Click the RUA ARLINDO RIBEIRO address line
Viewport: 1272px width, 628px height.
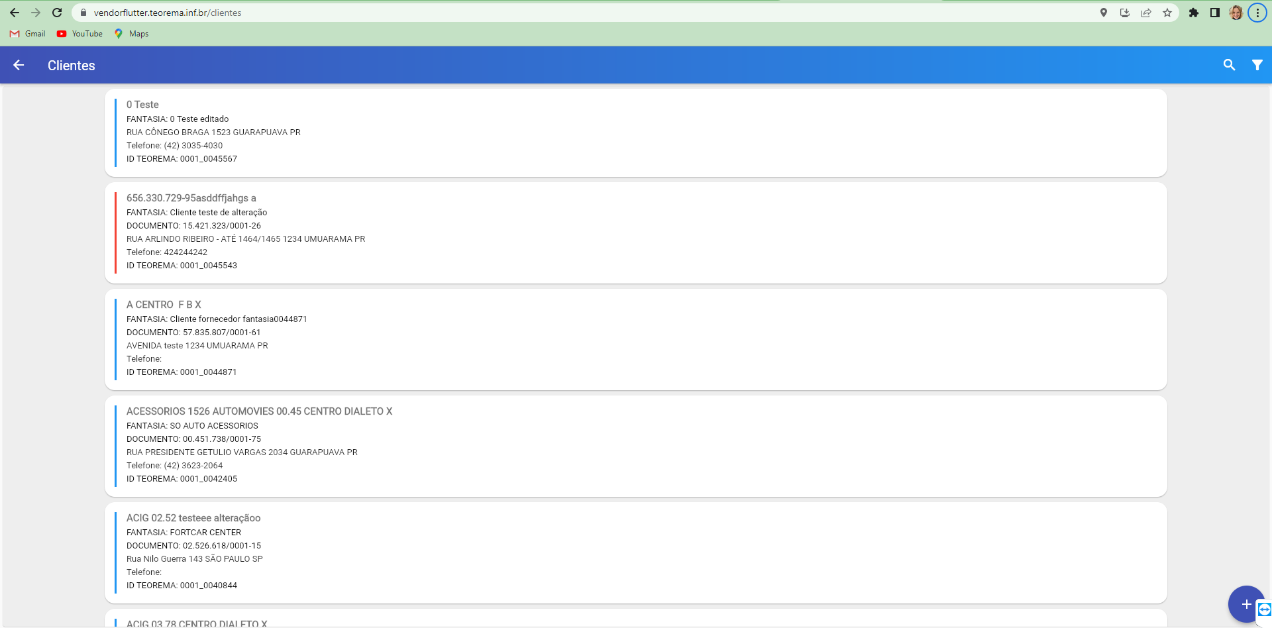tap(246, 239)
